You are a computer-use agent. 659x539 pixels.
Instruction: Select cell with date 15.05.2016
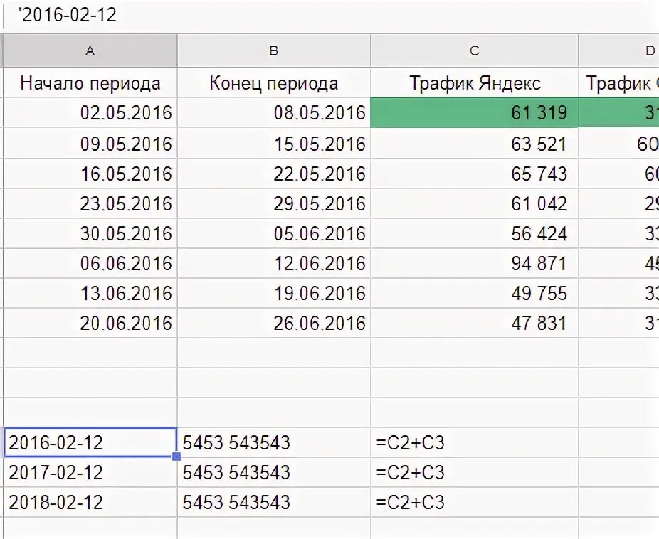click(x=273, y=143)
